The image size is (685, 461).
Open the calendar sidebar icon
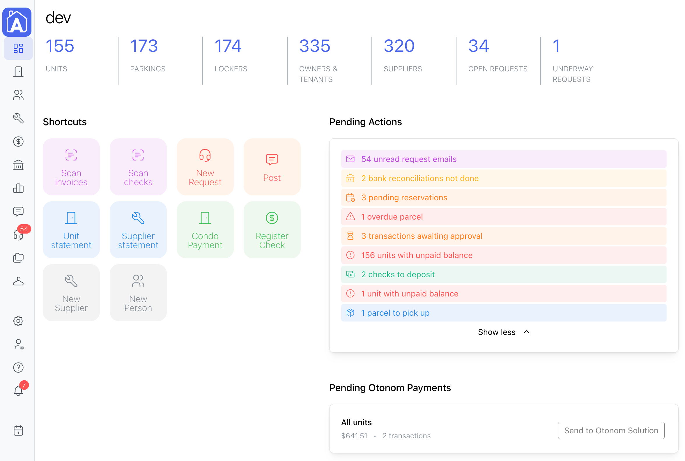(18, 430)
